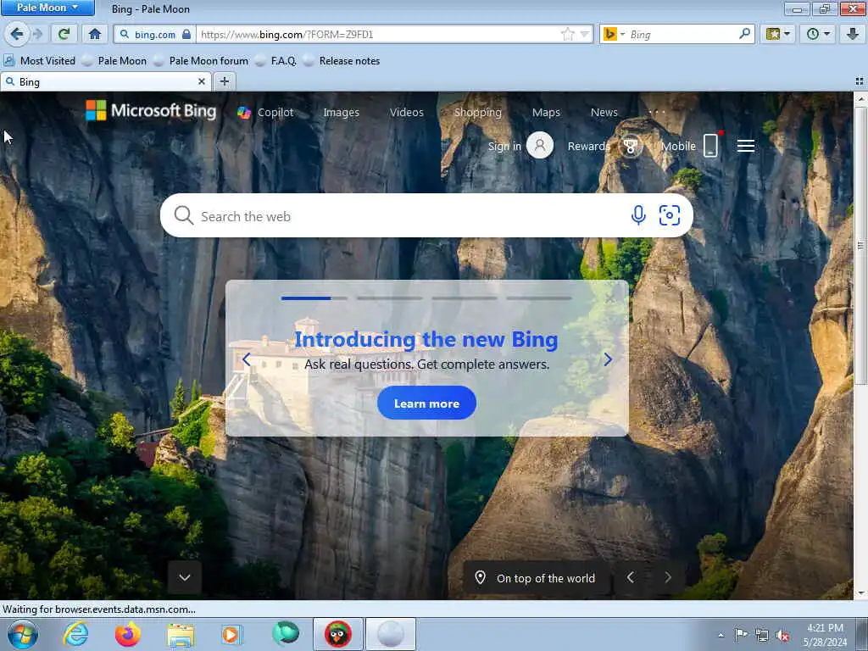The image size is (868, 651).
Task: Open On top of the world image info
Action: (536, 578)
